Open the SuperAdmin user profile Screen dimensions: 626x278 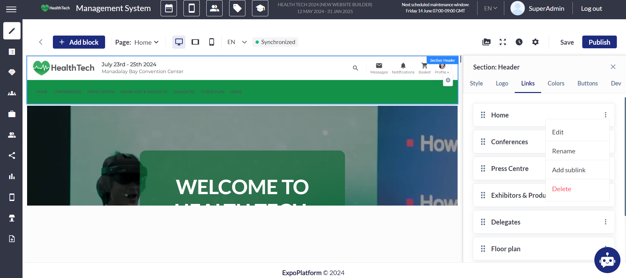(x=537, y=8)
